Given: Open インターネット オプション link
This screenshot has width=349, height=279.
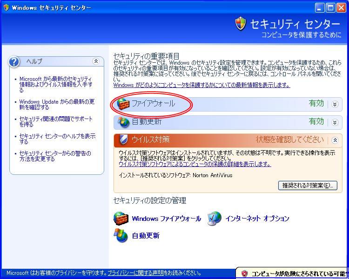Looking at the screenshot, I should click(x=257, y=219).
